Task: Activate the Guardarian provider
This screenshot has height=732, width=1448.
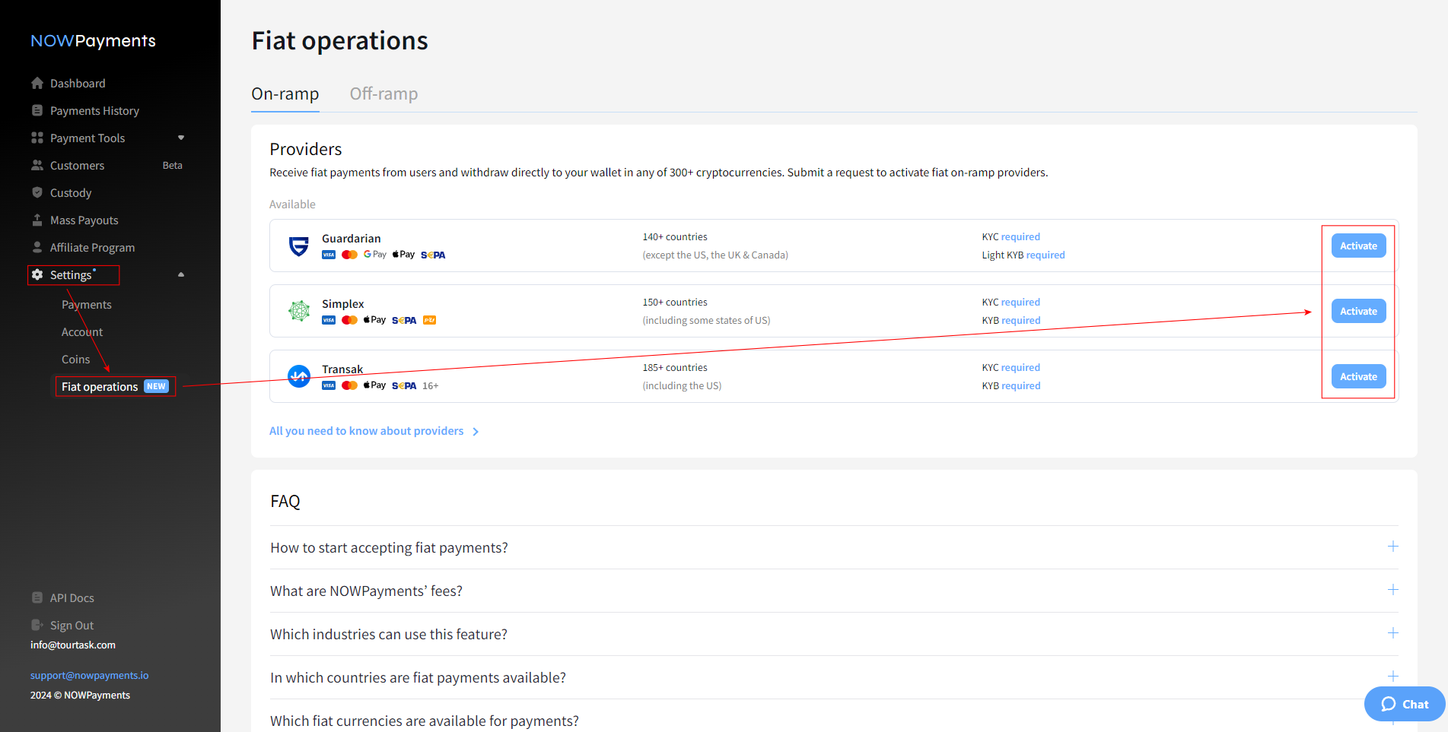Action: [x=1358, y=246]
